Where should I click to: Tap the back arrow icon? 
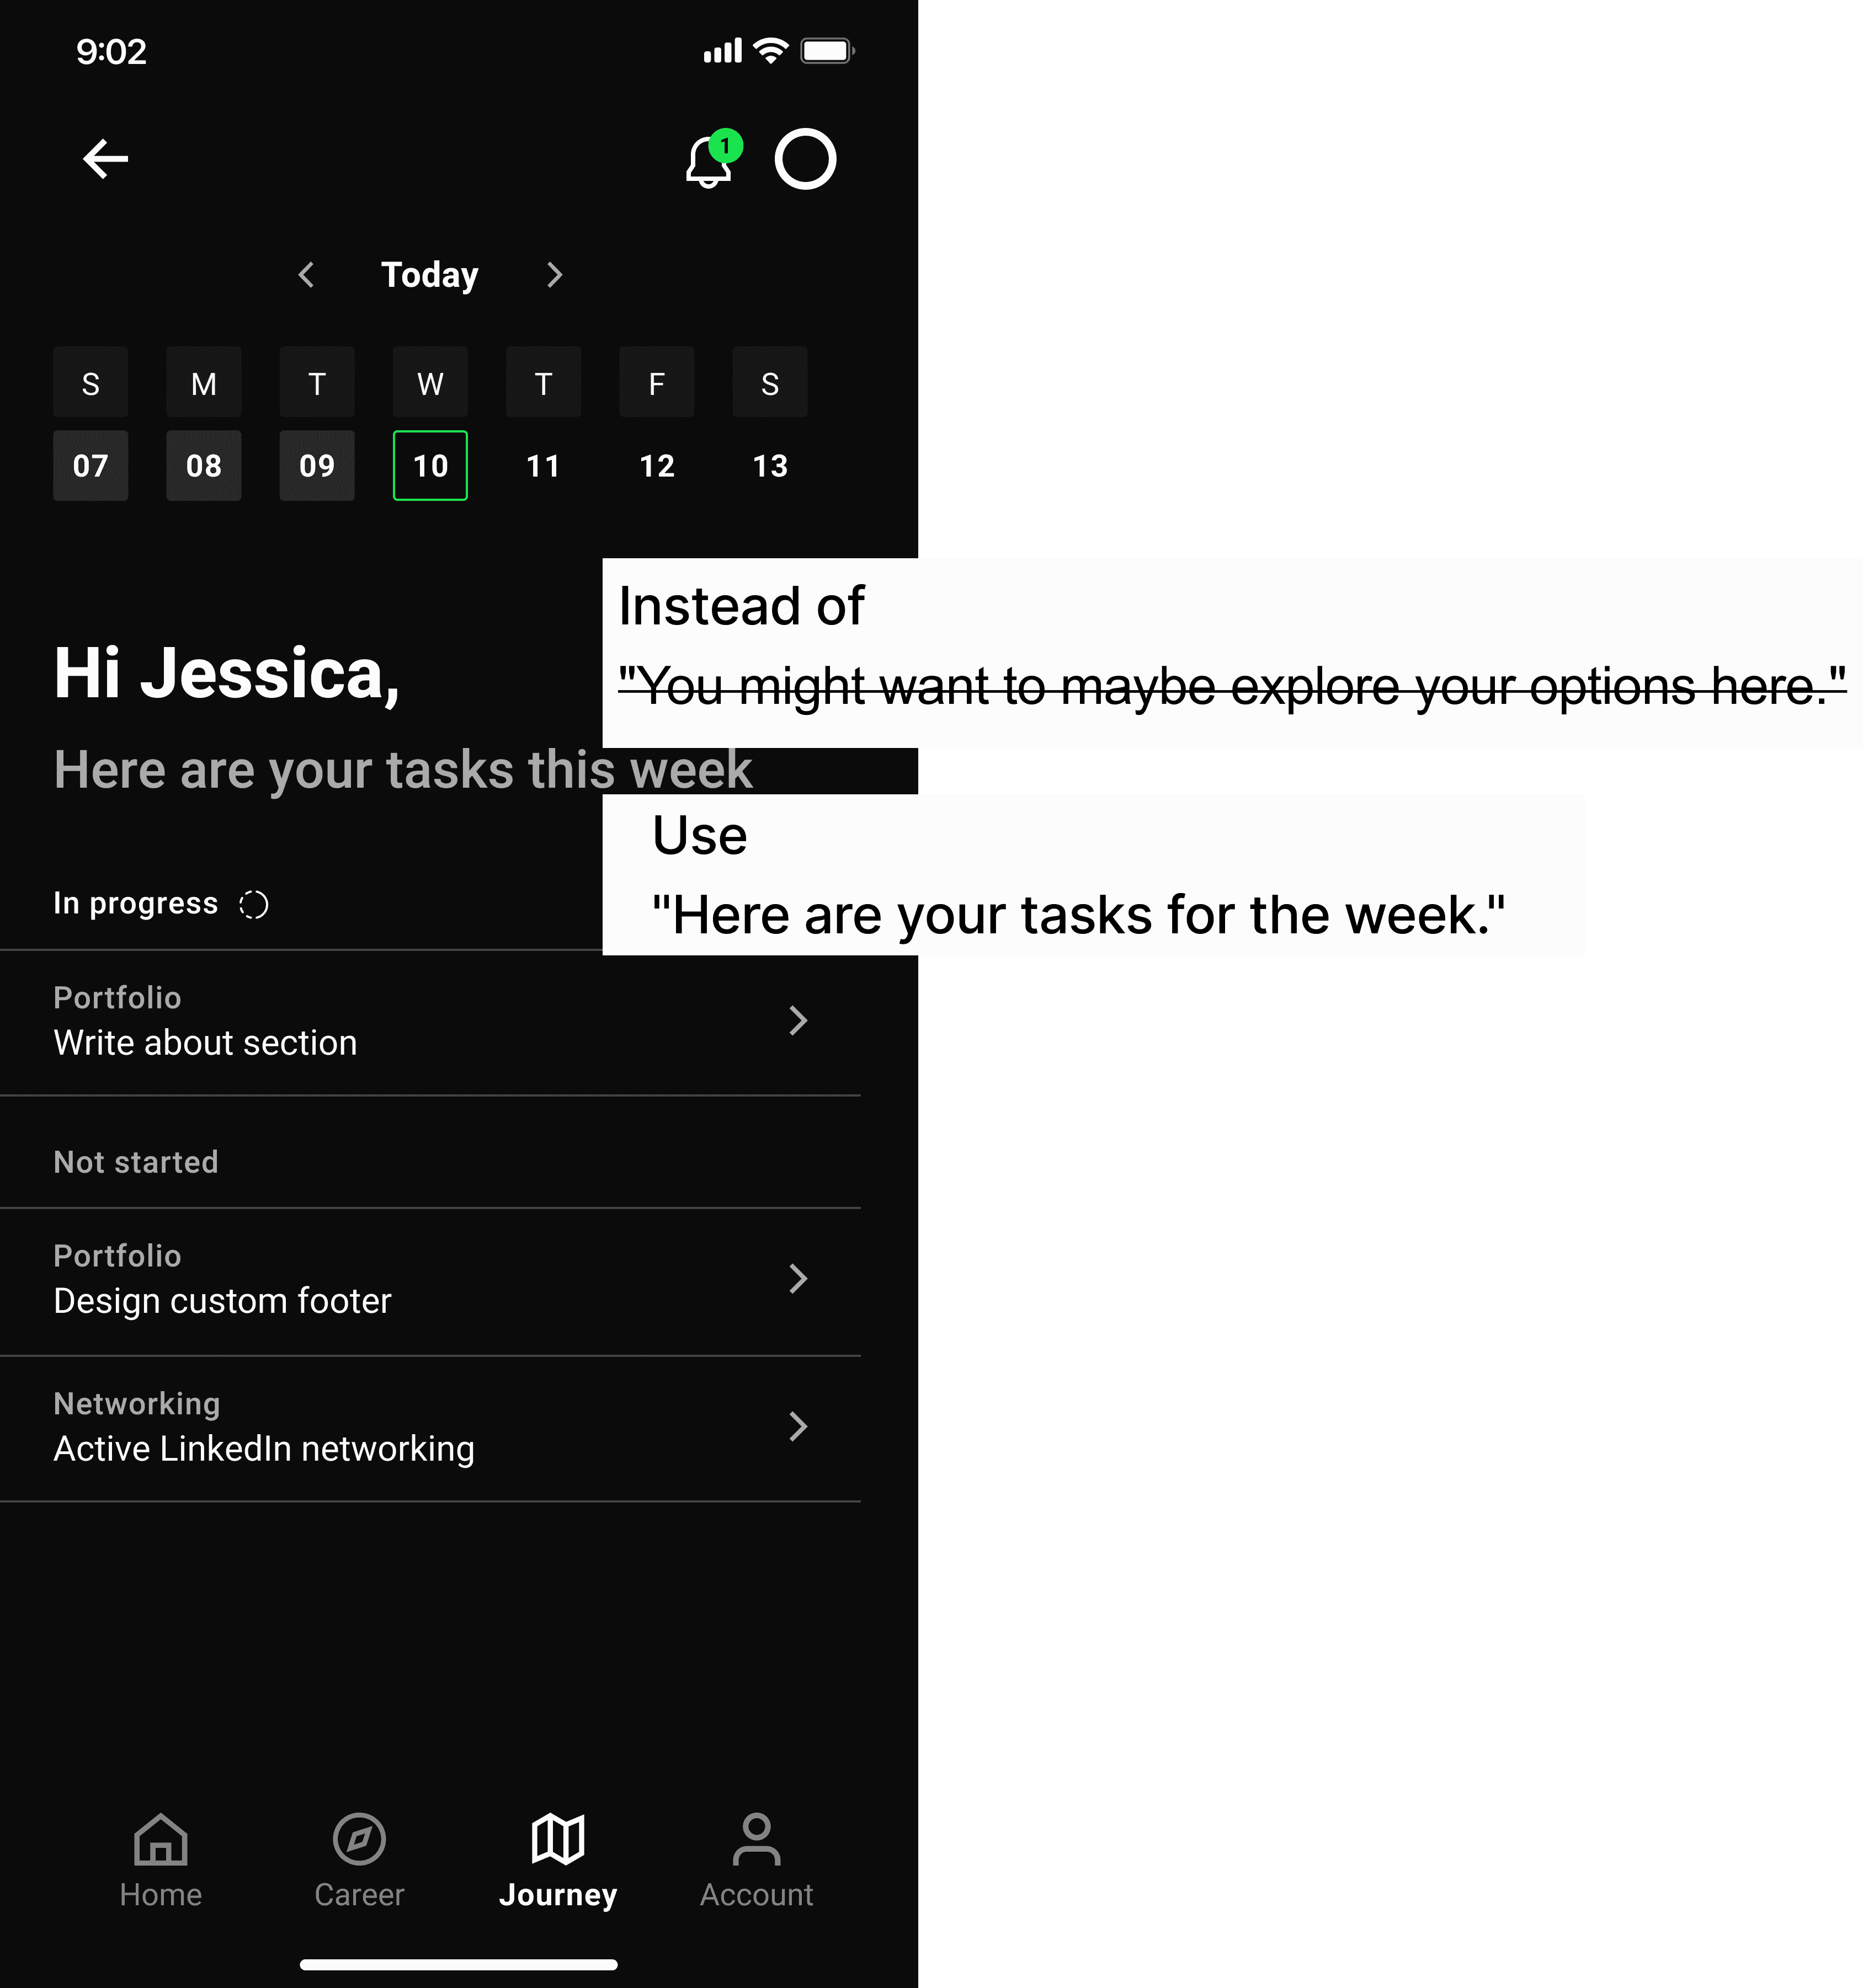[105, 158]
